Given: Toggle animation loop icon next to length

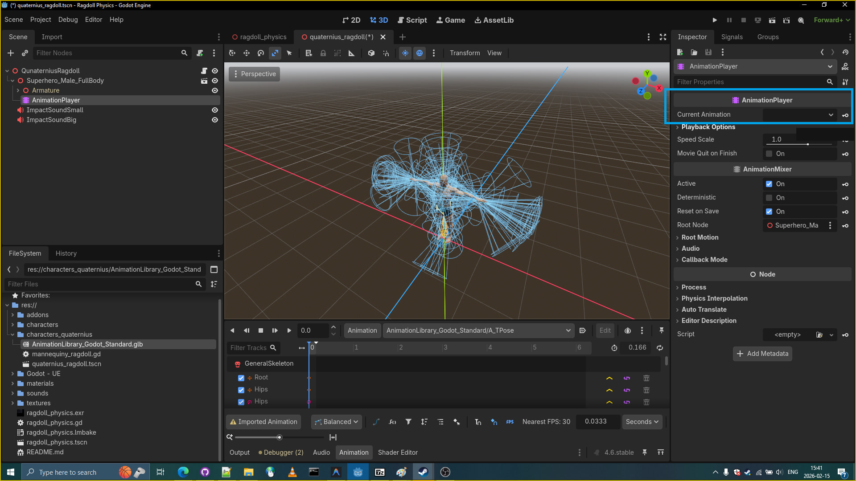Looking at the screenshot, I should [x=660, y=348].
